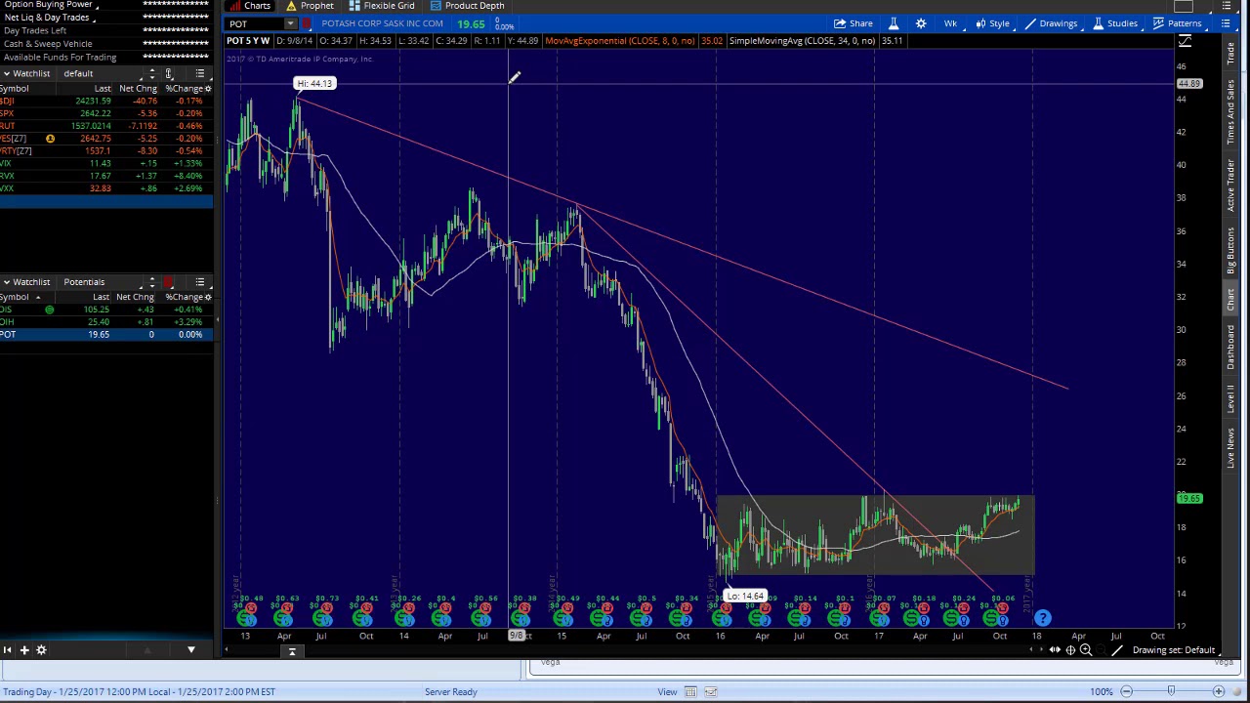Screen dimensions: 1250x703
Task: Switch to the Flexible Grid tab
Action: [382, 6]
